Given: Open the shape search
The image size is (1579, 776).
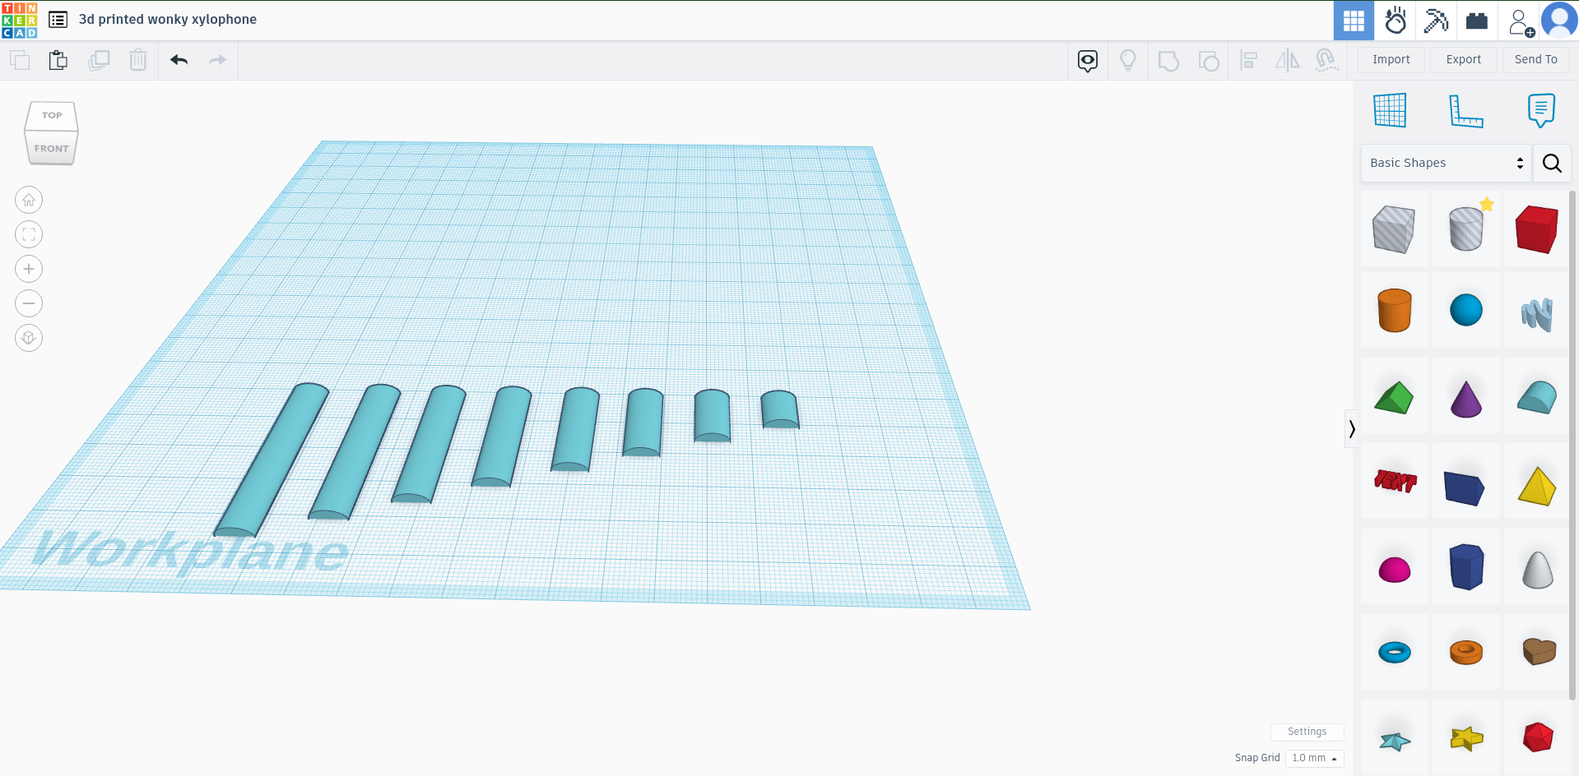Looking at the screenshot, I should [1552, 163].
